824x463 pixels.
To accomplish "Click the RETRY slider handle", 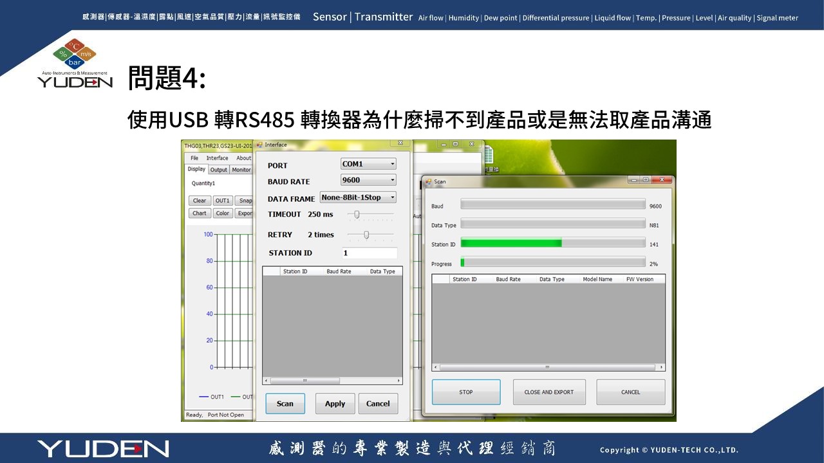I will (366, 235).
